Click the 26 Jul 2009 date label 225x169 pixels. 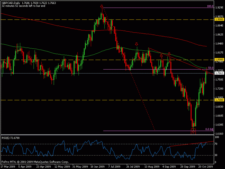pyautogui.click(x=133, y=166)
